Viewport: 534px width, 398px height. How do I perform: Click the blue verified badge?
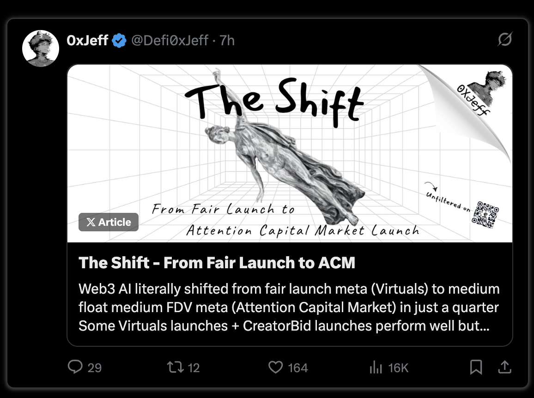tap(119, 41)
